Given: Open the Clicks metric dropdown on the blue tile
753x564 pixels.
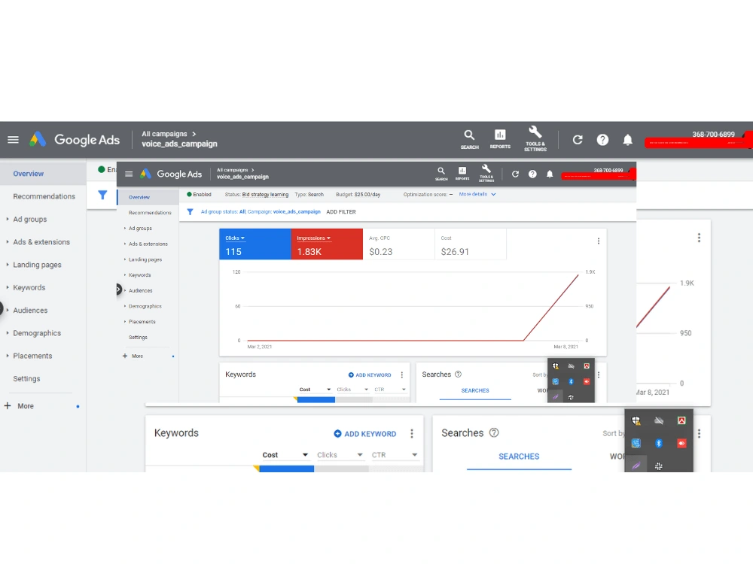Looking at the screenshot, I should click(x=235, y=238).
